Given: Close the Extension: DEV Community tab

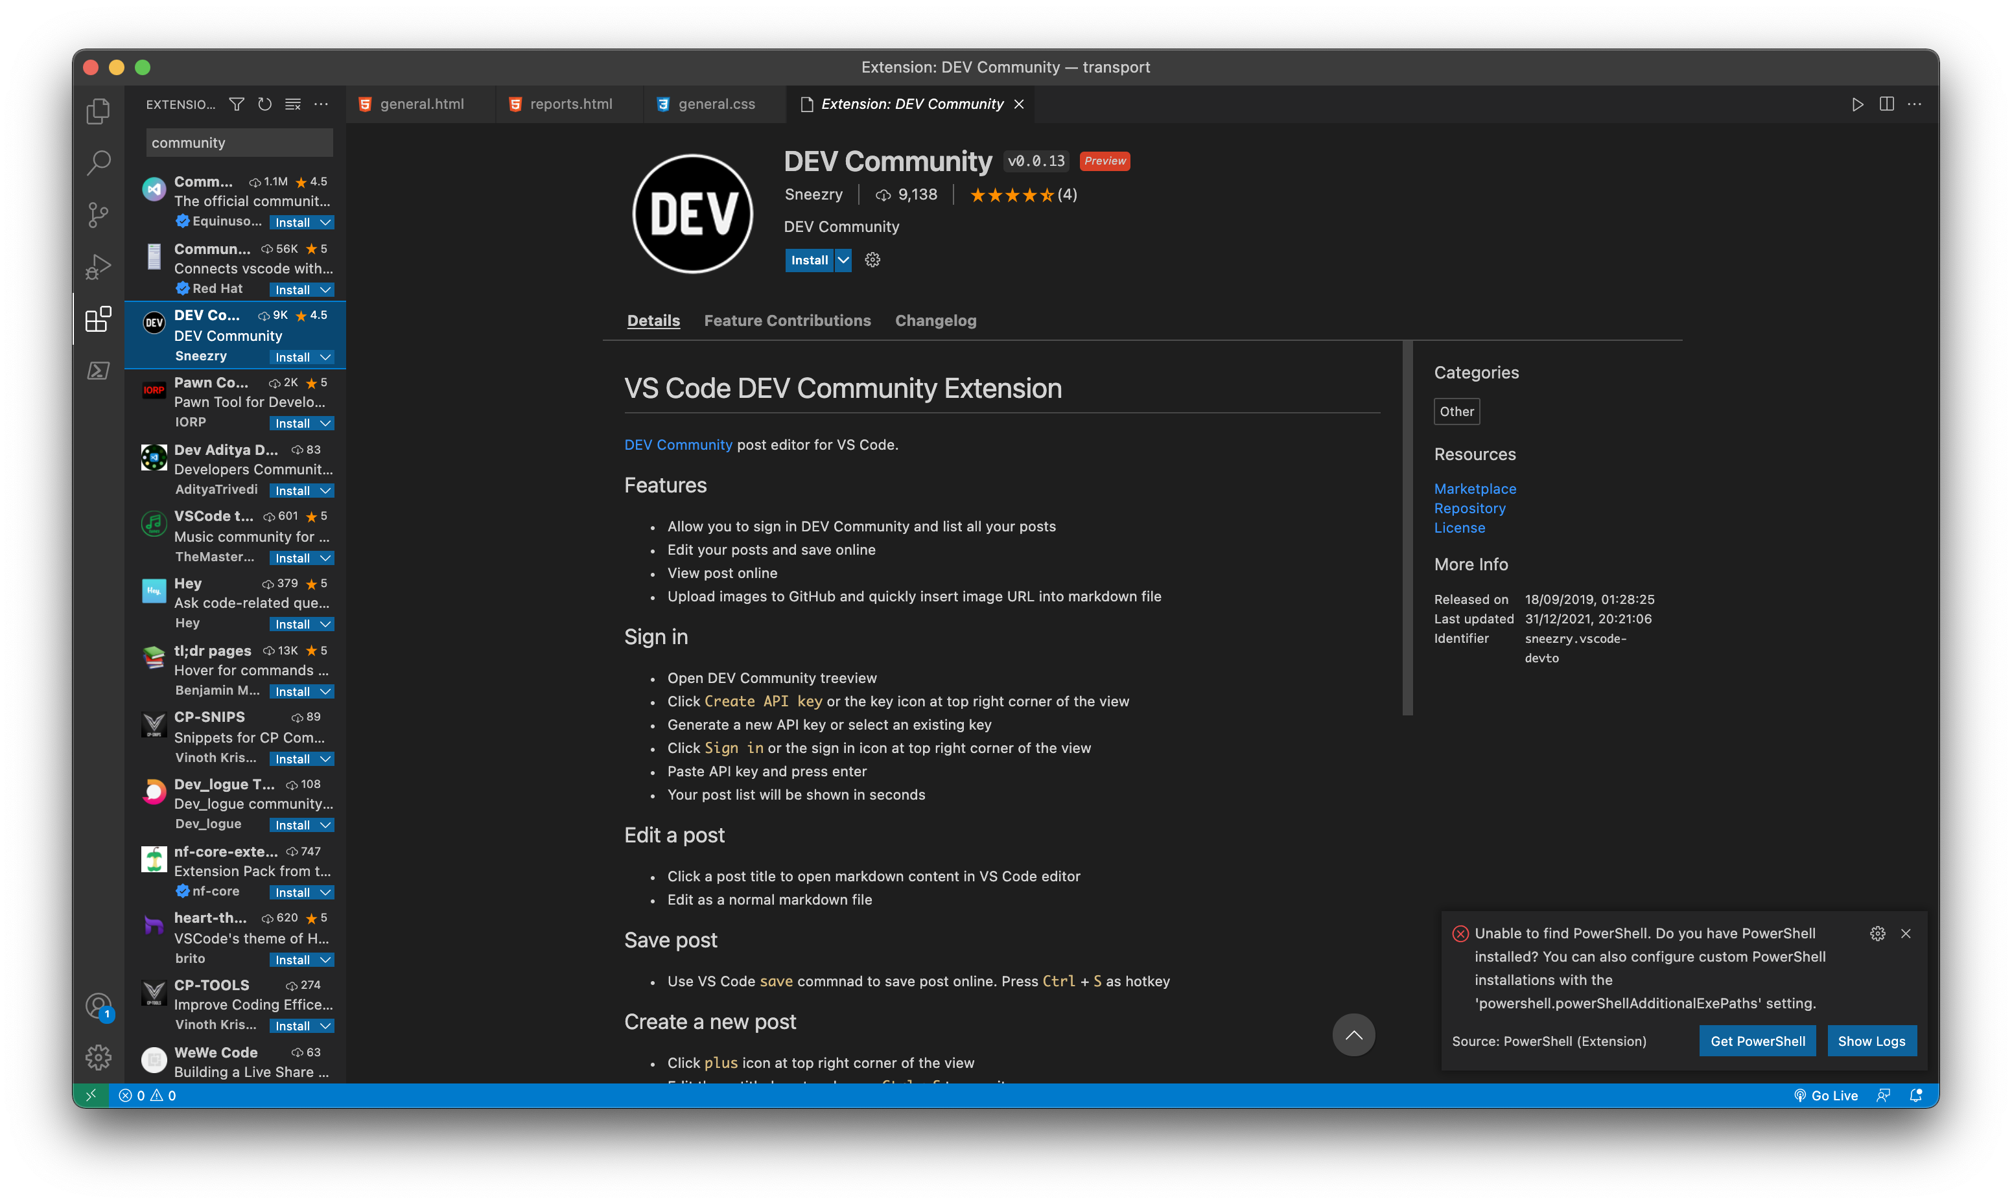Looking at the screenshot, I should [1019, 104].
